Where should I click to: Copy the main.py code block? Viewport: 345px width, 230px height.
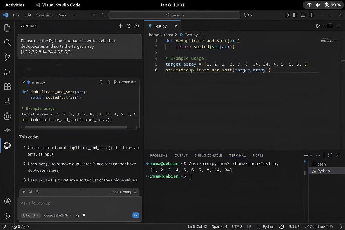tap(108, 82)
